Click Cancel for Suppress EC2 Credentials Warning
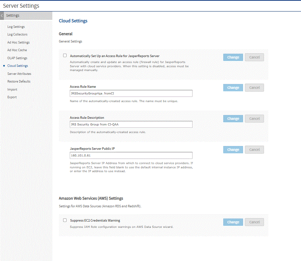301x261 pixels. click(254, 222)
